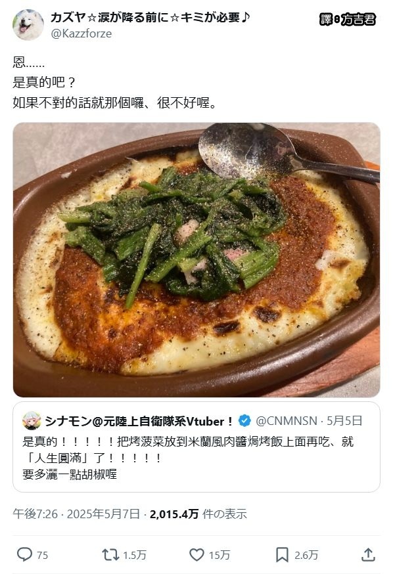Click the 75 reply count
The height and width of the screenshot is (574, 393).
42,556
